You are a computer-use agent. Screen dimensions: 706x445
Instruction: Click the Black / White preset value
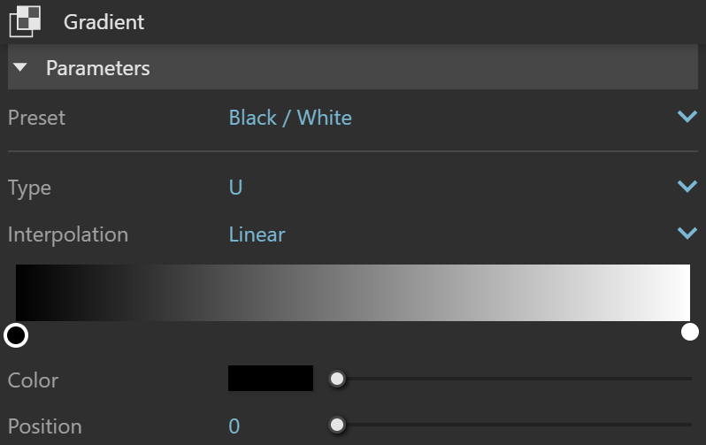290,118
